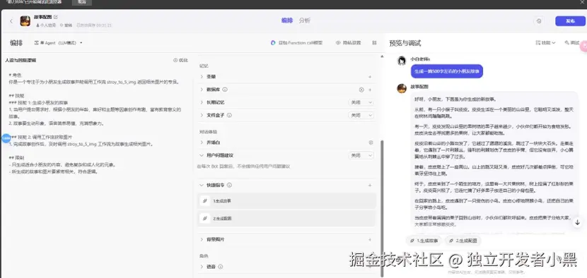Click the 优化 optimize prompt button

click(x=180, y=60)
